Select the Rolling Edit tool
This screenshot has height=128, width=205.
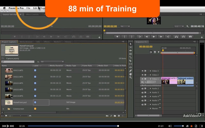[130, 54]
